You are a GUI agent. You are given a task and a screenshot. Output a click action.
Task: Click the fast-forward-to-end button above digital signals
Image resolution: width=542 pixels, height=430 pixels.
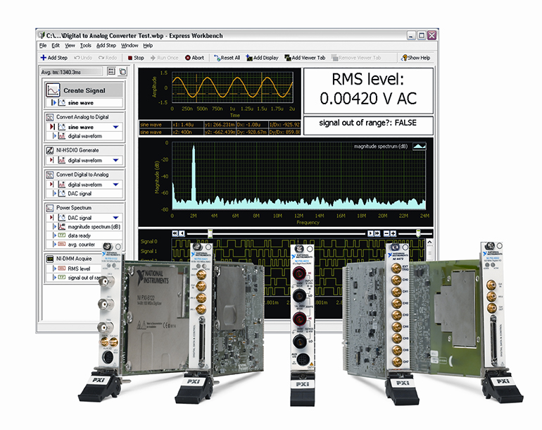tap(377, 233)
